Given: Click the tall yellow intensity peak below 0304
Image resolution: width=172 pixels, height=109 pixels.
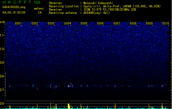Looking at the screenshot, I should [x=69, y=106].
